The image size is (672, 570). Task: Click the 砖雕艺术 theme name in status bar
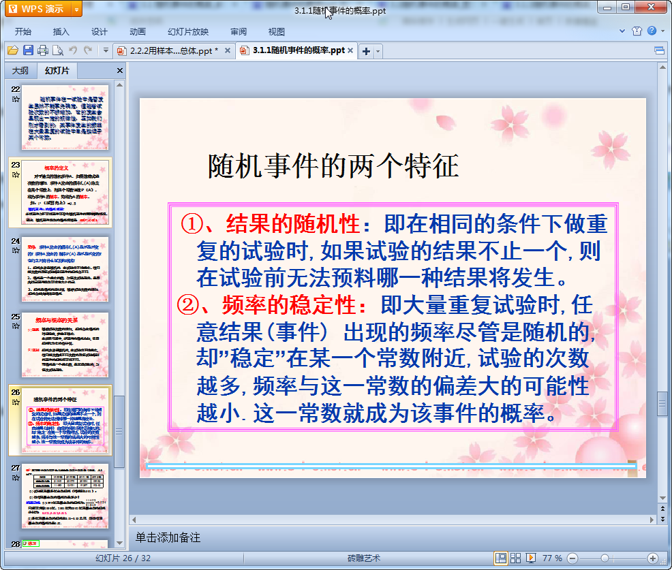click(x=364, y=558)
